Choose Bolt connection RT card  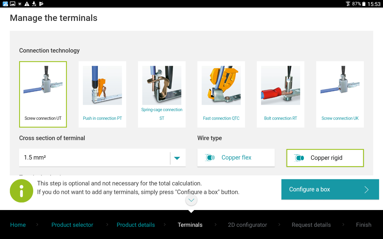tap(281, 94)
